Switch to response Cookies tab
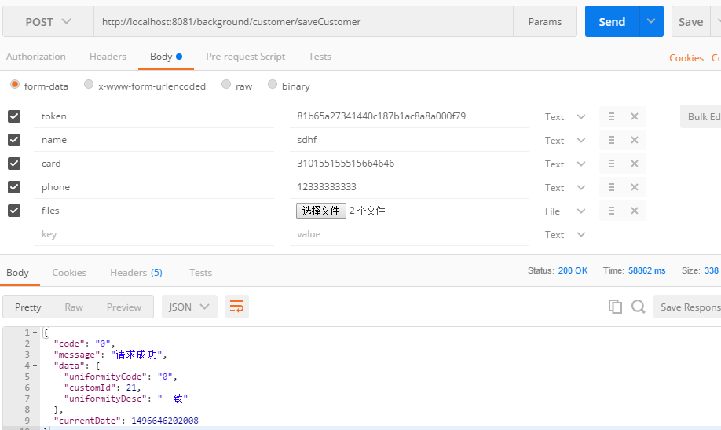Screen dimensions: 721x430 click(x=69, y=273)
